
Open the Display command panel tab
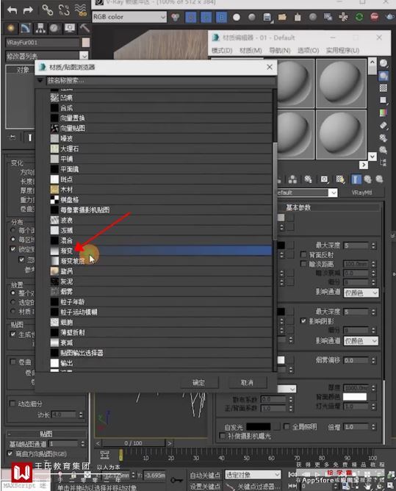click(70, 29)
